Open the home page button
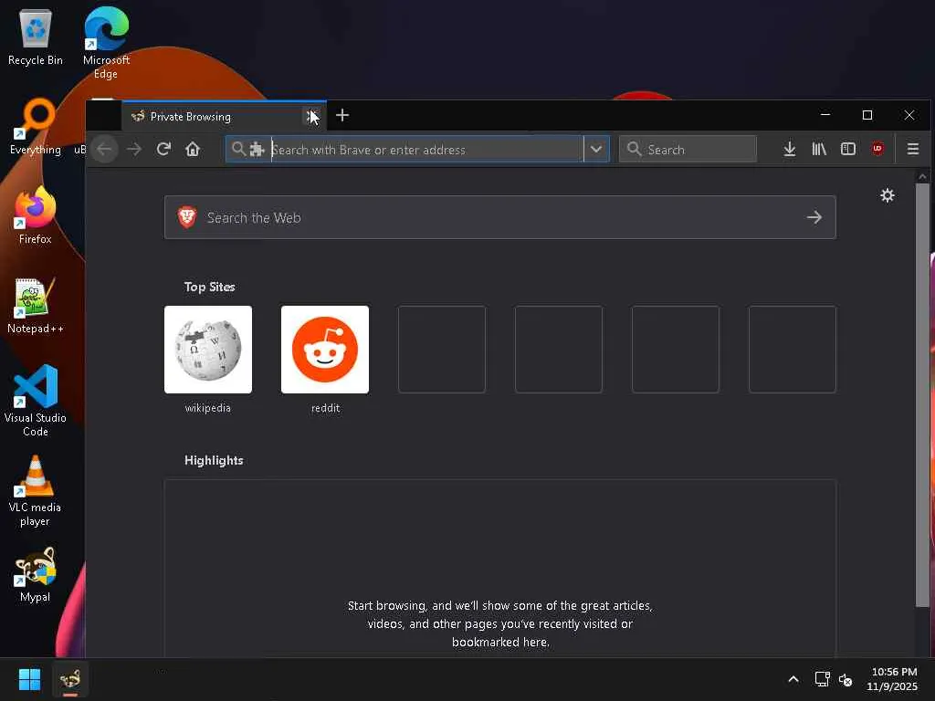The height and width of the screenshot is (701, 935). [x=193, y=149]
